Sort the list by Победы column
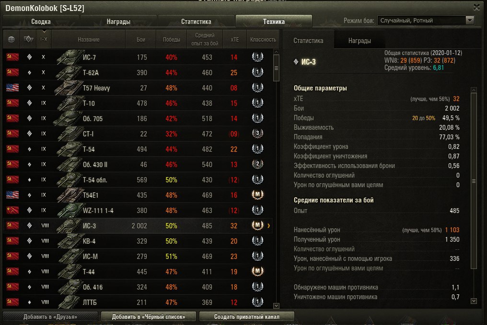487x325 pixels. tap(172, 39)
